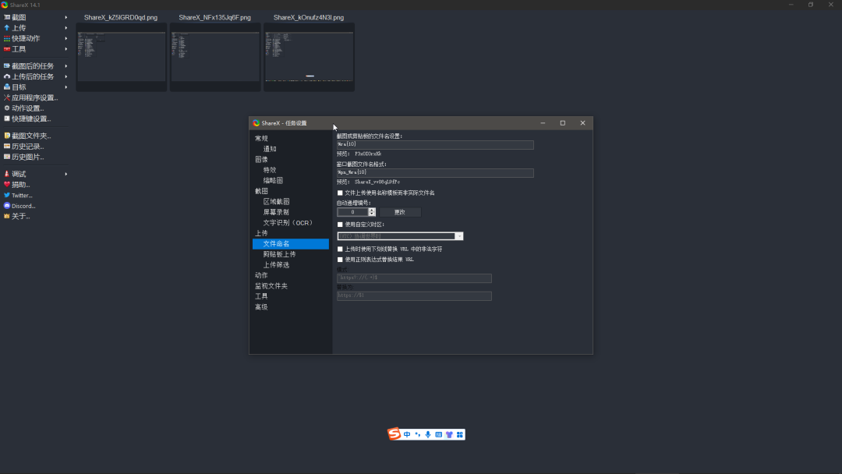The height and width of the screenshot is (474, 842).
Task: Click the 历史记录 history icon
Action: 7,146
